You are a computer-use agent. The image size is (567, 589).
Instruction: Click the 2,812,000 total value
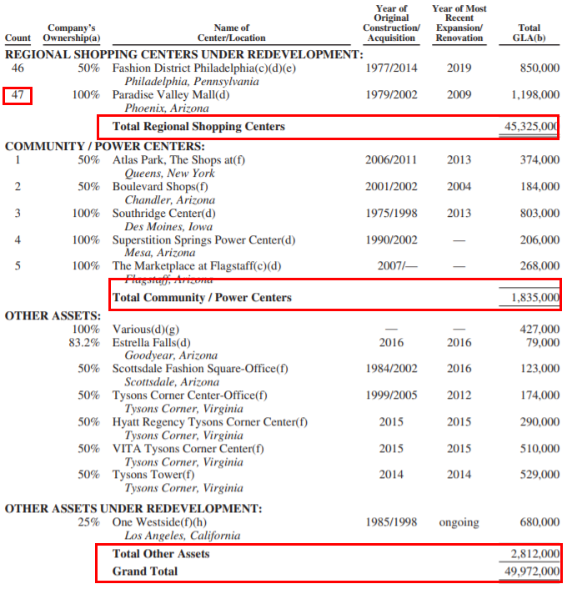(x=535, y=554)
